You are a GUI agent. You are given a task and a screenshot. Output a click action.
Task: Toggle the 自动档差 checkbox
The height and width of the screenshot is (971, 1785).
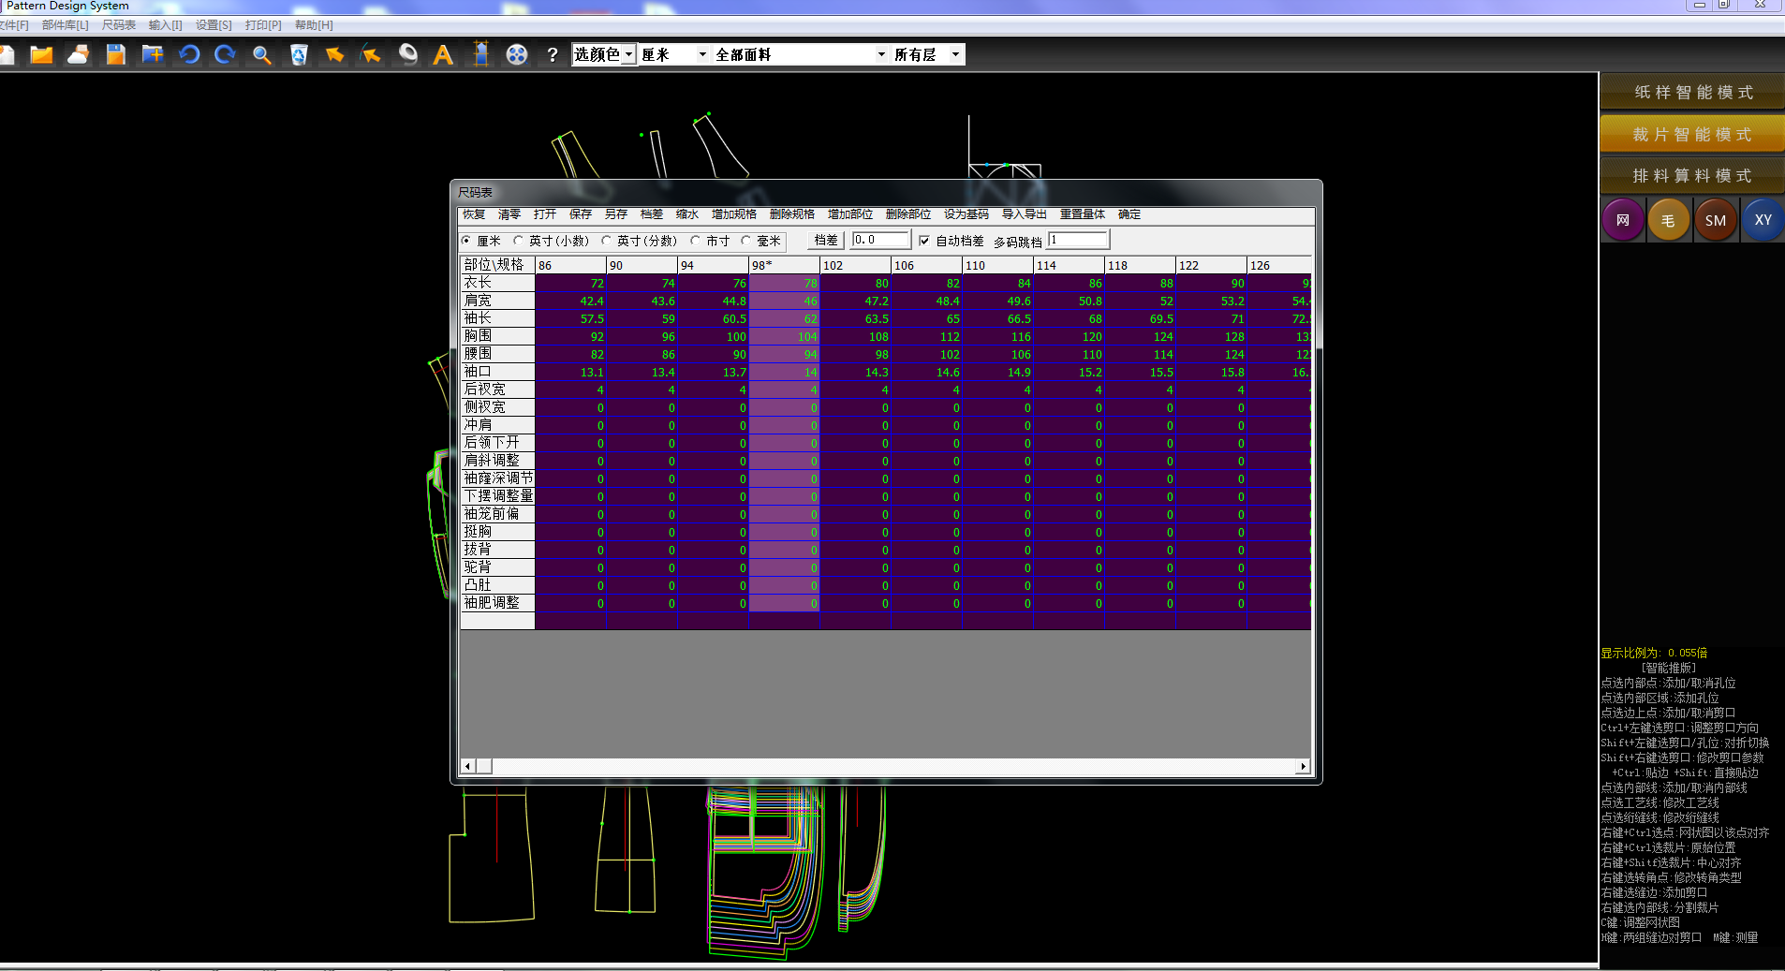point(924,241)
